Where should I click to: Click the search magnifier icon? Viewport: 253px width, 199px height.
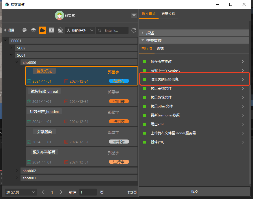pos(99,30)
